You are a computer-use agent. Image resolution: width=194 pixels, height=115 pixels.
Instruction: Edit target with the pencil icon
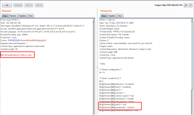[x=186, y=5]
